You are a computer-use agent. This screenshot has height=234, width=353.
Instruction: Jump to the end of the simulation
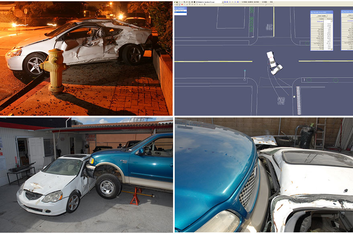[238, 2]
